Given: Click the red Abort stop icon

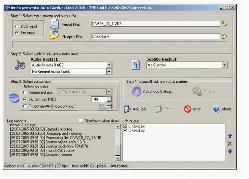Looking at the screenshot, I should click(x=187, y=109).
